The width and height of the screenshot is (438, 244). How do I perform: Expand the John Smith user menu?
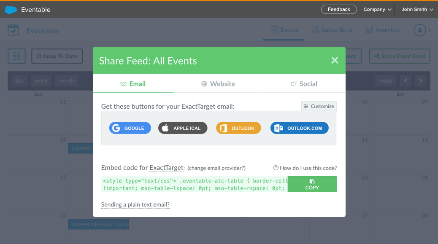click(x=417, y=9)
